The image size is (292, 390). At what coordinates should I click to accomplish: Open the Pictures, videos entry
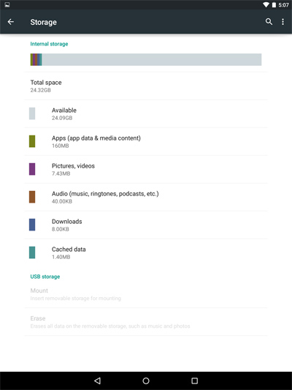[x=146, y=170]
